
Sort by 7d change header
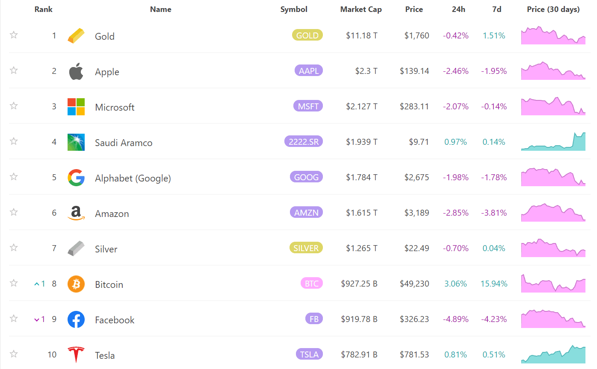[x=497, y=9]
